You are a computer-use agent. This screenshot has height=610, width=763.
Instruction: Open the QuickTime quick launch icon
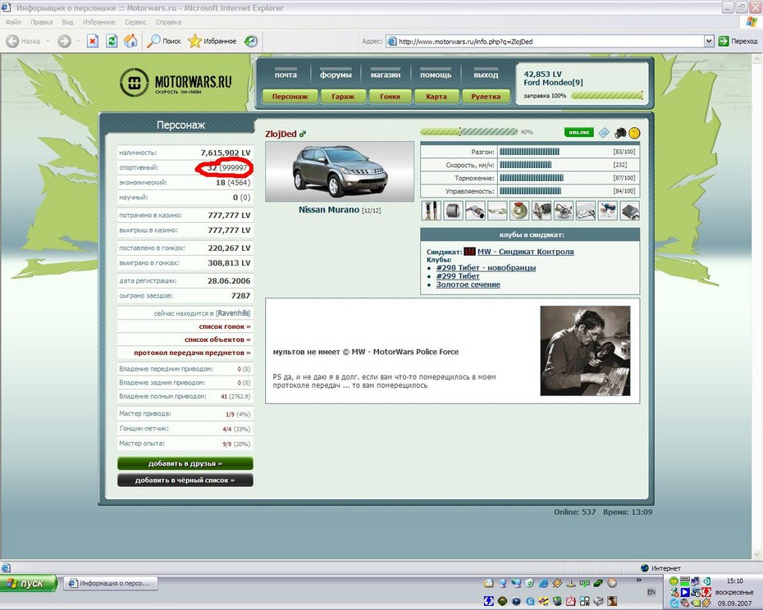click(530, 601)
